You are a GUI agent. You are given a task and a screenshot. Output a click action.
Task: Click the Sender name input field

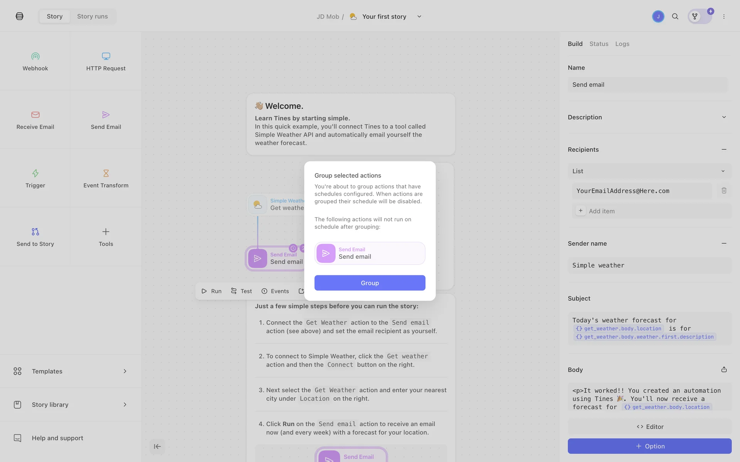click(x=649, y=265)
